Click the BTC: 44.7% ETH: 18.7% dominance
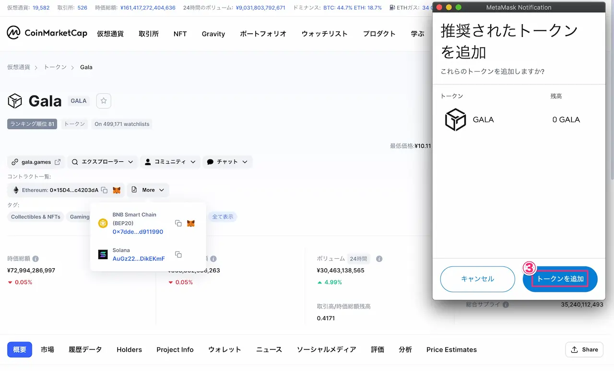Viewport: 614px width, 371px height. [353, 8]
